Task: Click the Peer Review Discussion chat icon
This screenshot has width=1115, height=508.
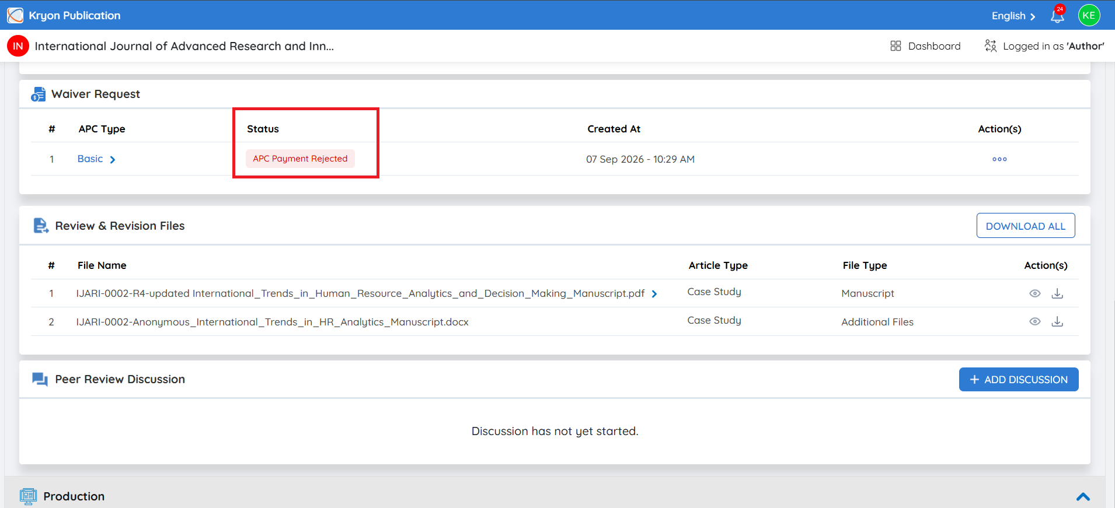Action: (40, 379)
